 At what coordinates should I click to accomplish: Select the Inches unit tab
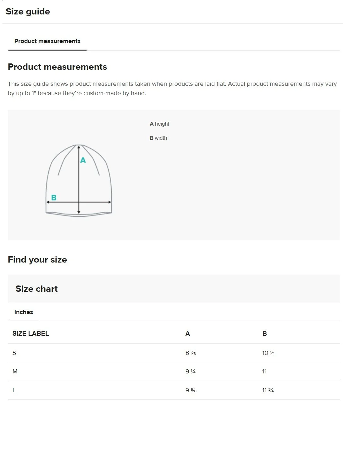24,312
